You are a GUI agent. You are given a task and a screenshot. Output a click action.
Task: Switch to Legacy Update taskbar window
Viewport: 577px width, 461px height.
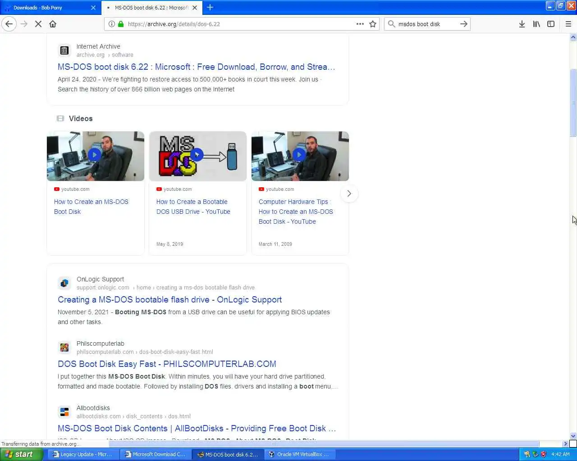83,454
